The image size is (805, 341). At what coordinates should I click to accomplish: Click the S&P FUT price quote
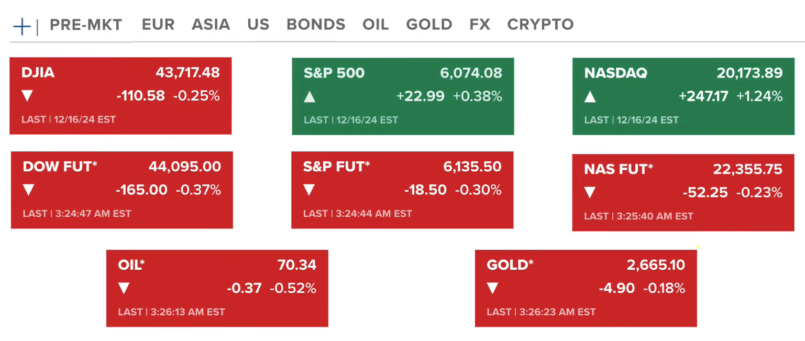tap(472, 167)
